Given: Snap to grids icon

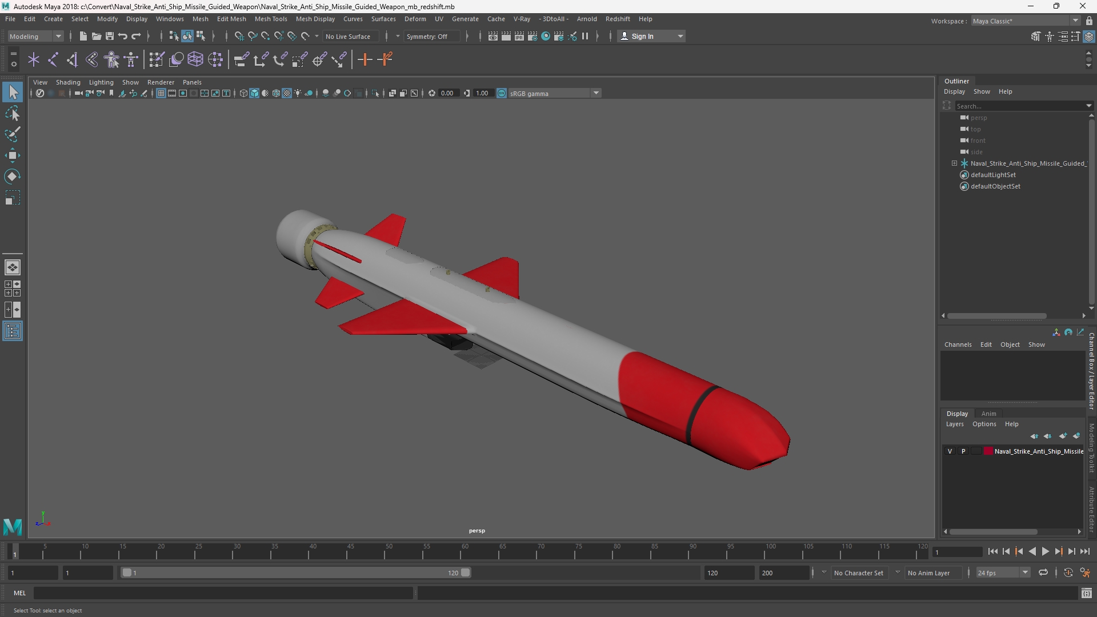Looking at the screenshot, I should coord(239,36).
